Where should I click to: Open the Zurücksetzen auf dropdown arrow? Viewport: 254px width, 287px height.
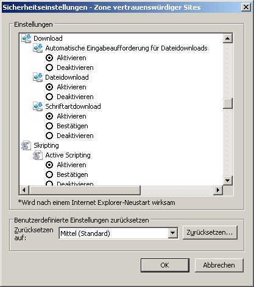coord(173,233)
